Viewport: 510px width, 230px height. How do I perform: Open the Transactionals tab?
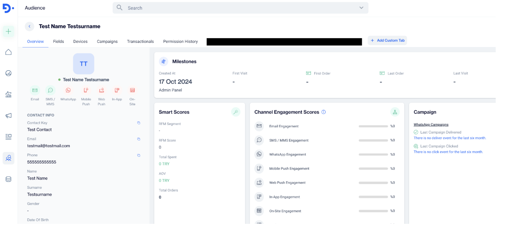point(140,41)
